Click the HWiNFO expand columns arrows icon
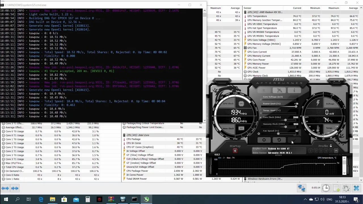Viewport: 363px width, 204px height. pos(5,188)
